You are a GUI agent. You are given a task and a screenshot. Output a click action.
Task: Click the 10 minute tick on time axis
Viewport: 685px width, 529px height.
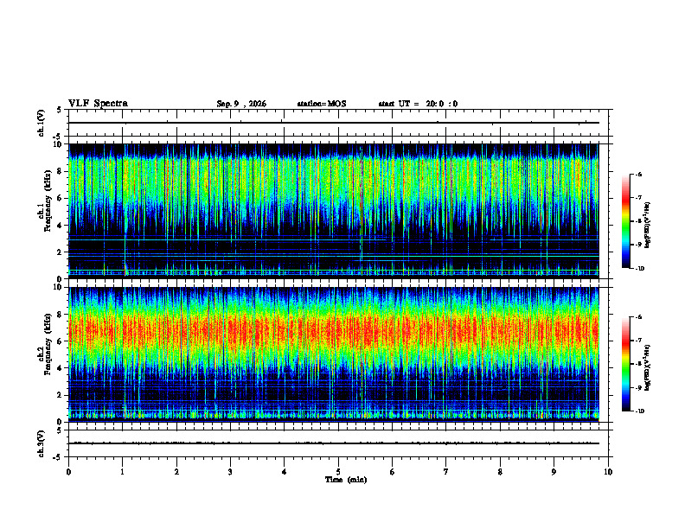coord(608,472)
